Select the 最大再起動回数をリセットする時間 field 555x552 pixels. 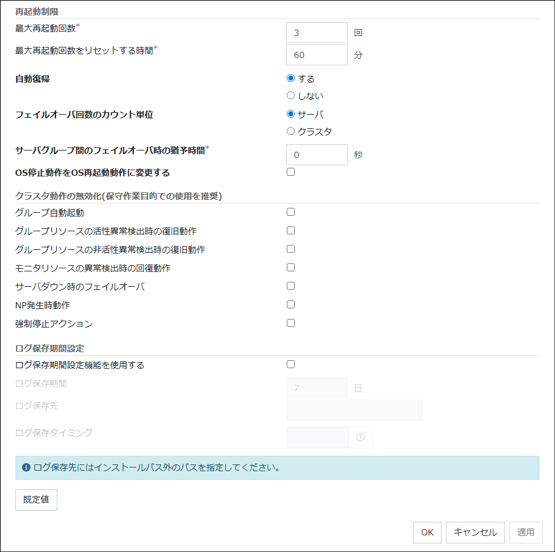[x=316, y=55]
